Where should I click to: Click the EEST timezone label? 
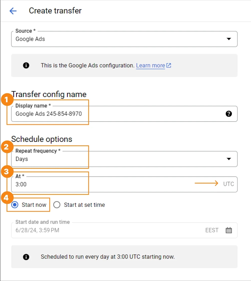(212, 230)
